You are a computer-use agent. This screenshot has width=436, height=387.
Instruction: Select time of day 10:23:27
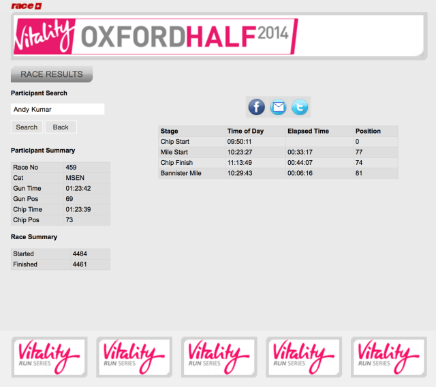point(240,153)
